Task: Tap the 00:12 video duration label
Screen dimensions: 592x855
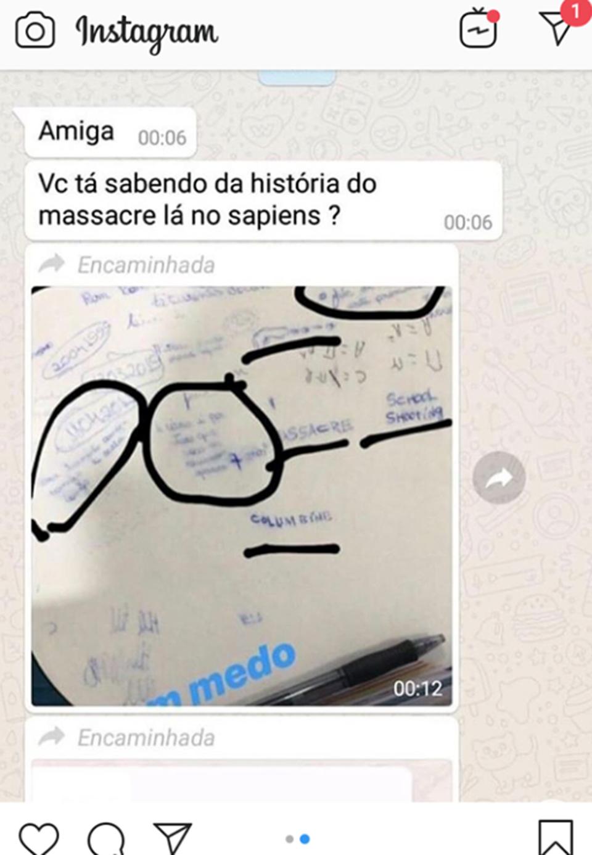Action: pos(417,688)
